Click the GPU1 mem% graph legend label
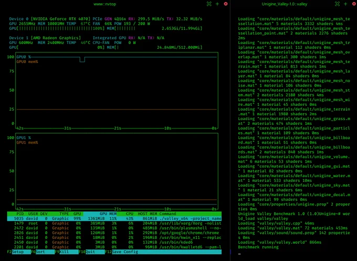Image resolution: width=357 pixels, height=261 pixels. [27, 143]
